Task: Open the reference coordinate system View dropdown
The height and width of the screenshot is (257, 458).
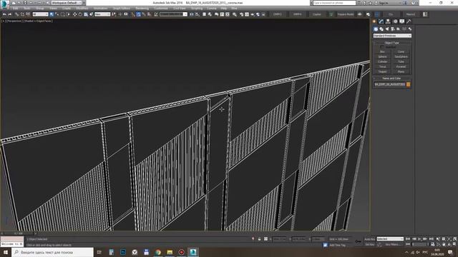Action: 102,14
